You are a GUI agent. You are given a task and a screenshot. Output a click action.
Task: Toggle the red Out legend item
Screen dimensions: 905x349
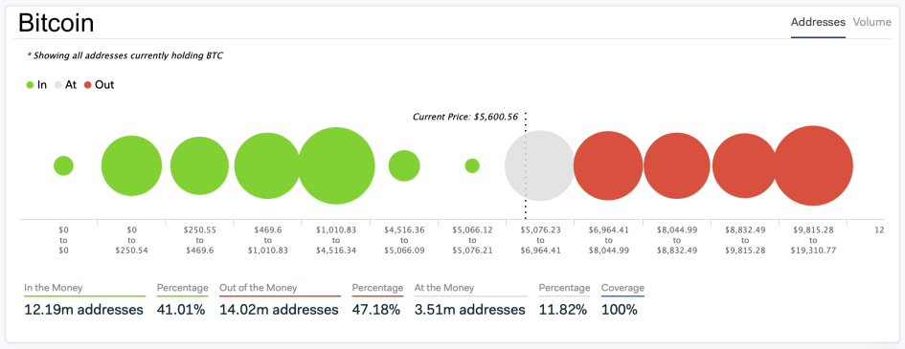100,85
